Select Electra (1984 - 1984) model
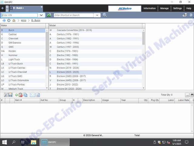 [x=95, y=60]
